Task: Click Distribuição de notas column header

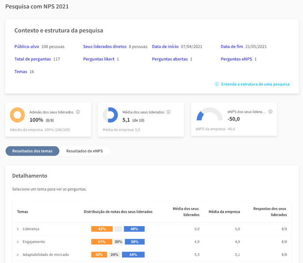Action: (118, 212)
